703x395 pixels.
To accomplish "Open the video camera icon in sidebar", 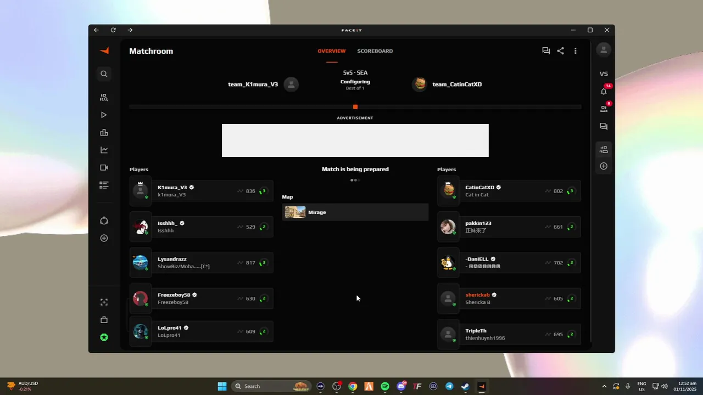I will click(104, 167).
